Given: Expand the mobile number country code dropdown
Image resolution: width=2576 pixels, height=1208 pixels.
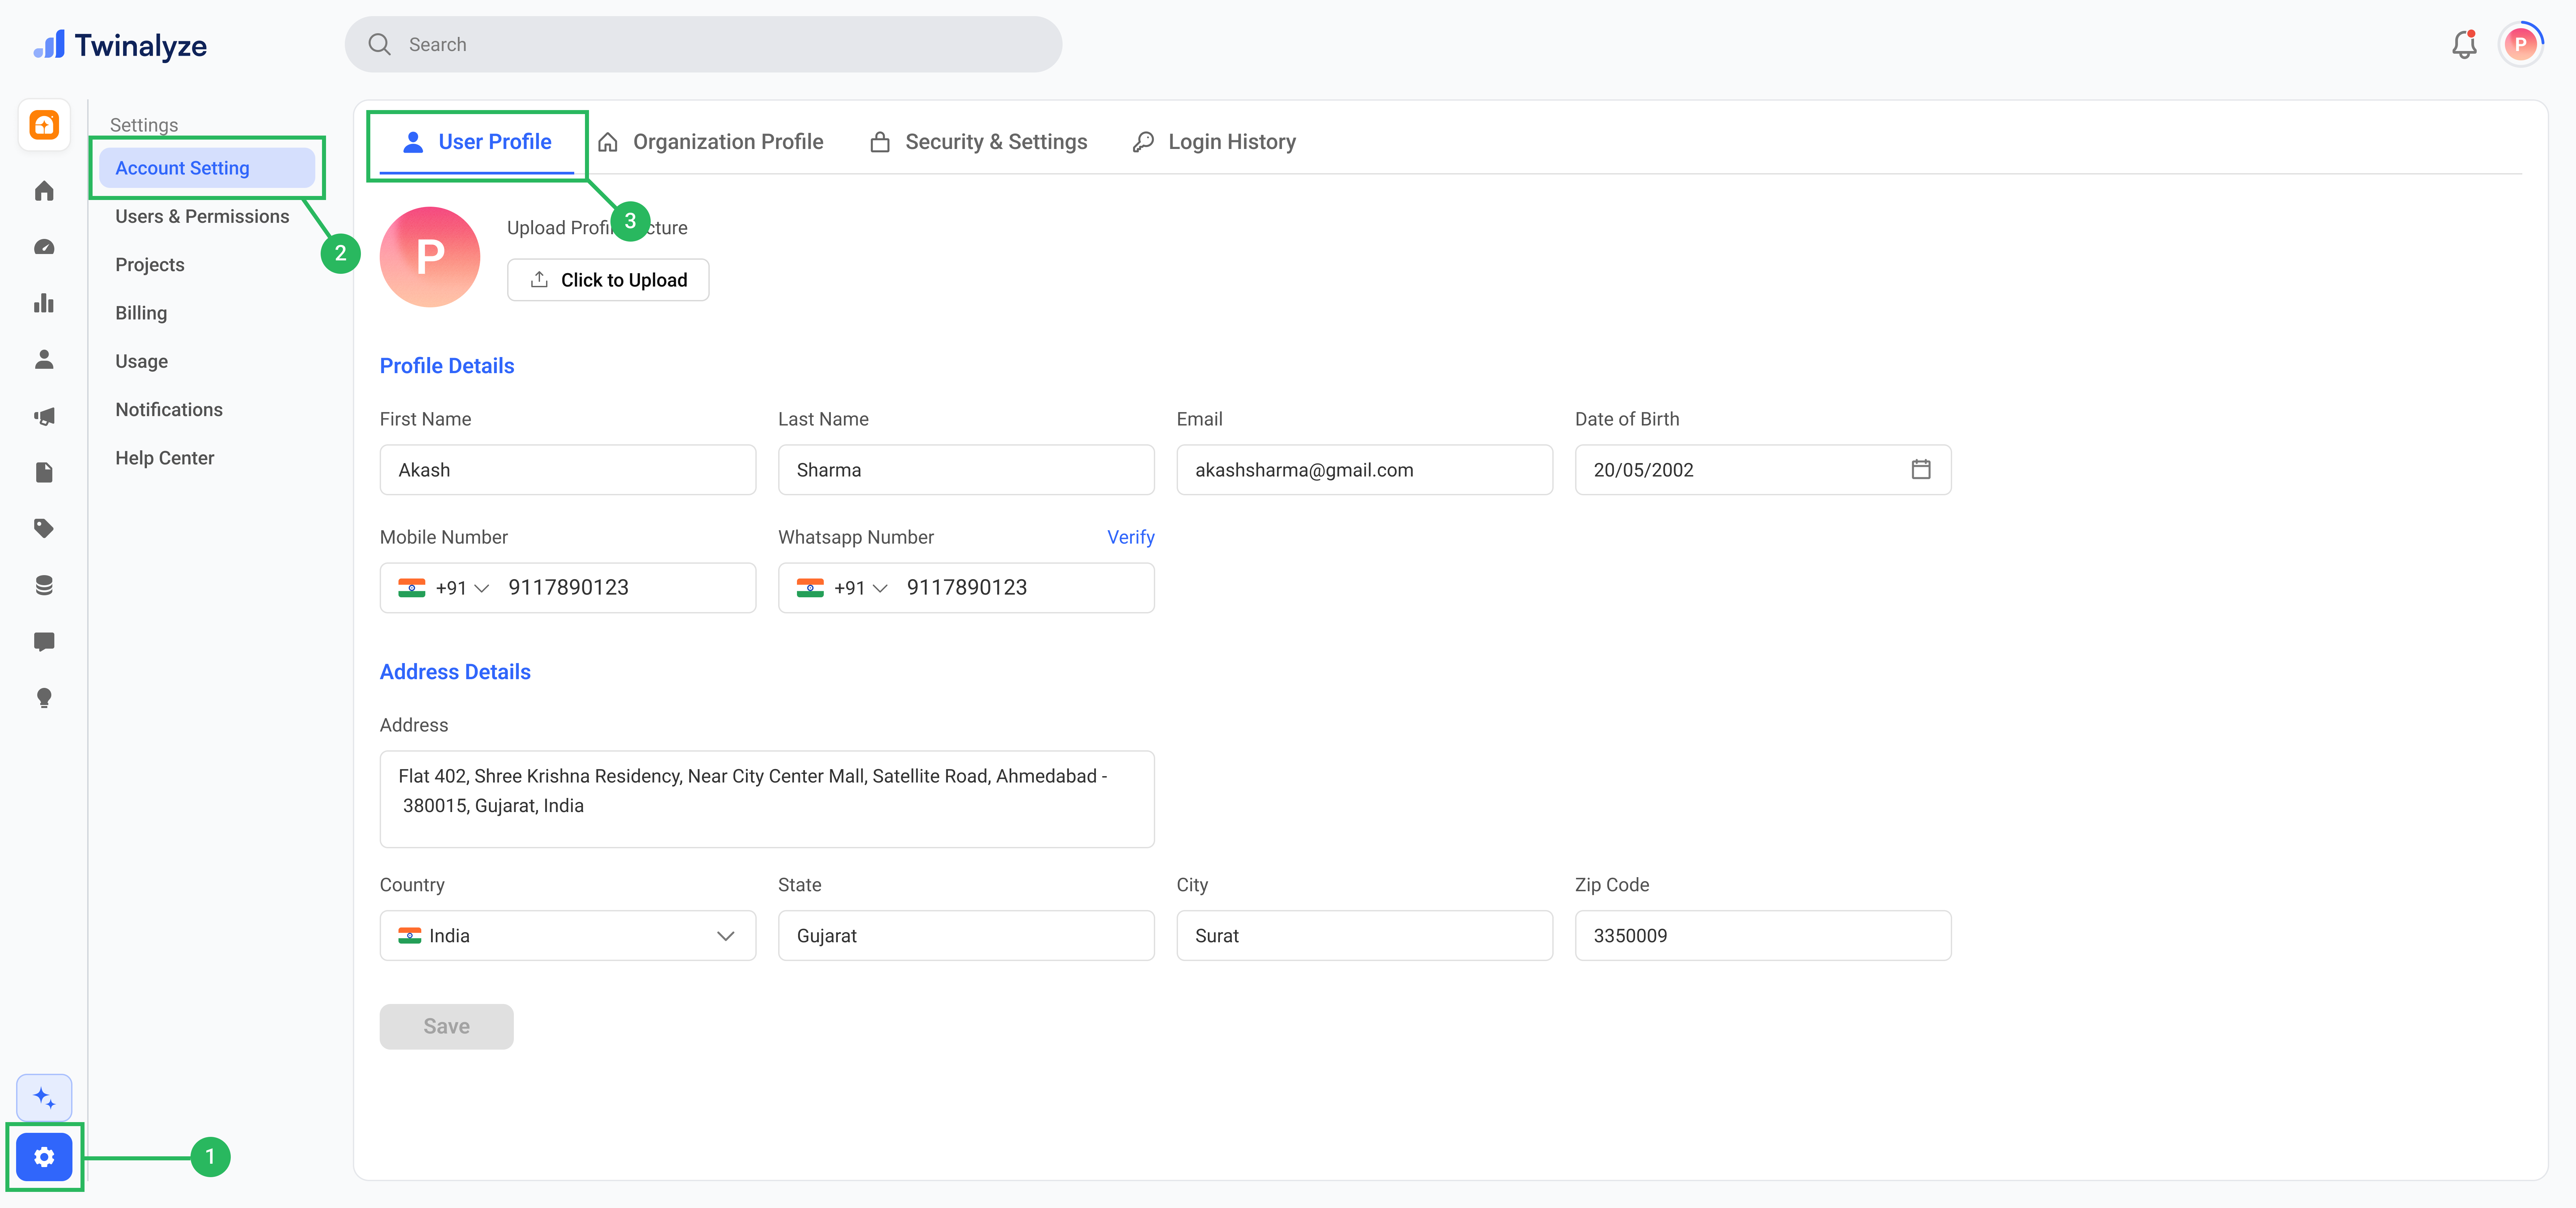Looking at the screenshot, I should (444, 588).
